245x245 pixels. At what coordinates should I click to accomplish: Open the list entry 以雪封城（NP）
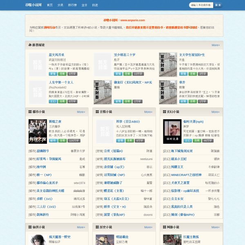click(x=114, y=175)
